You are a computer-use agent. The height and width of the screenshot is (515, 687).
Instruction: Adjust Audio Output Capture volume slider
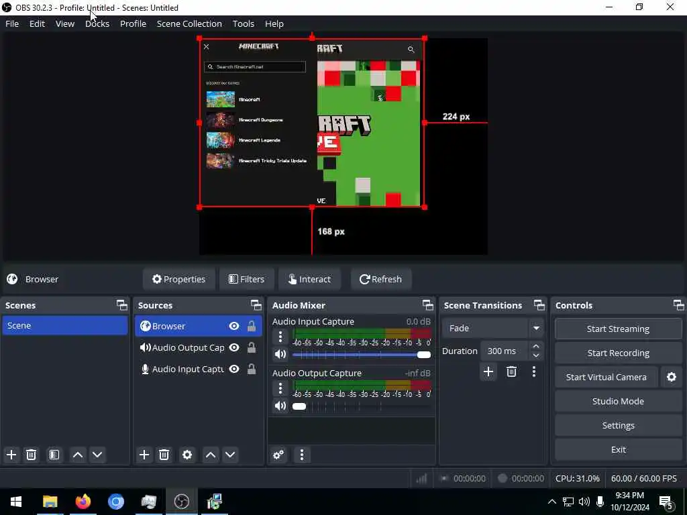(x=362, y=406)
